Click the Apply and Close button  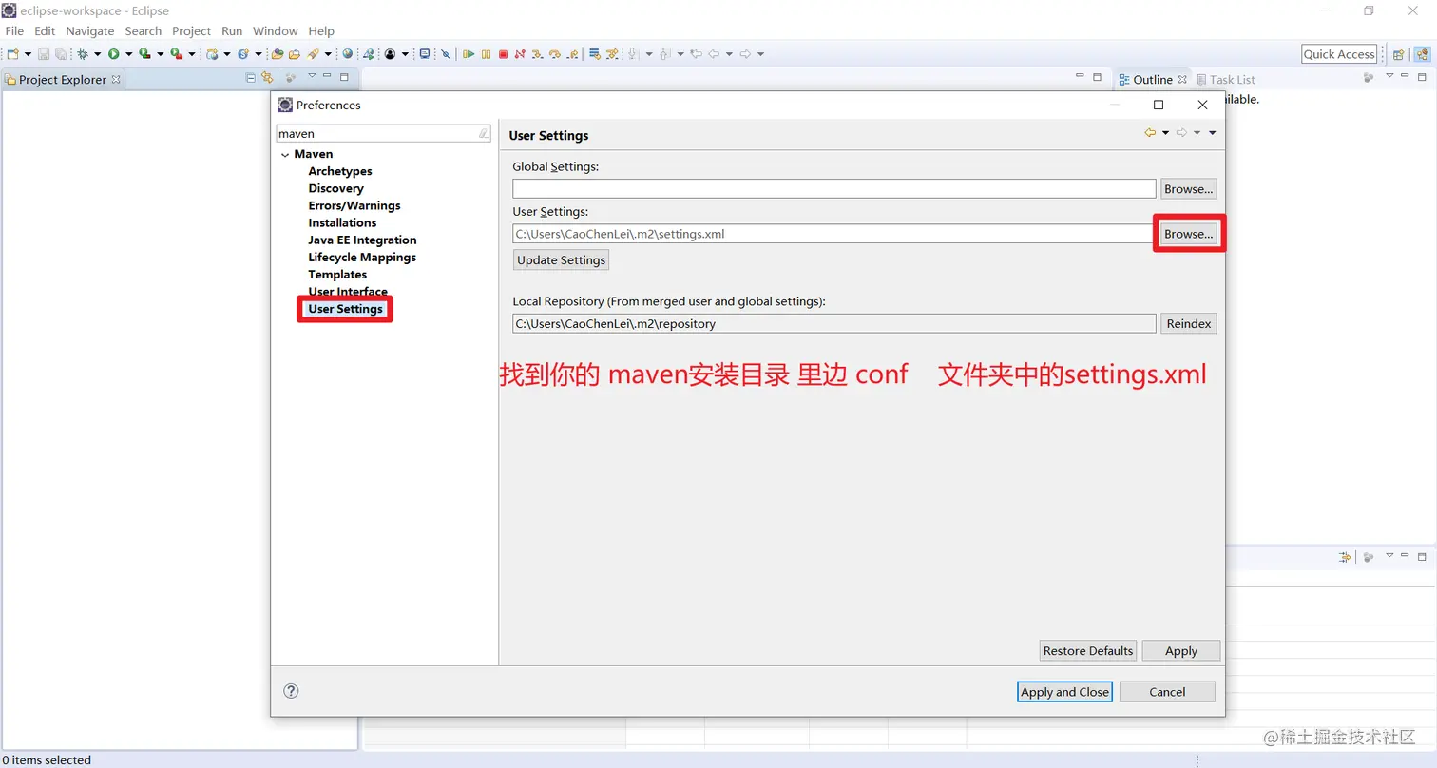coord(1064,692)
